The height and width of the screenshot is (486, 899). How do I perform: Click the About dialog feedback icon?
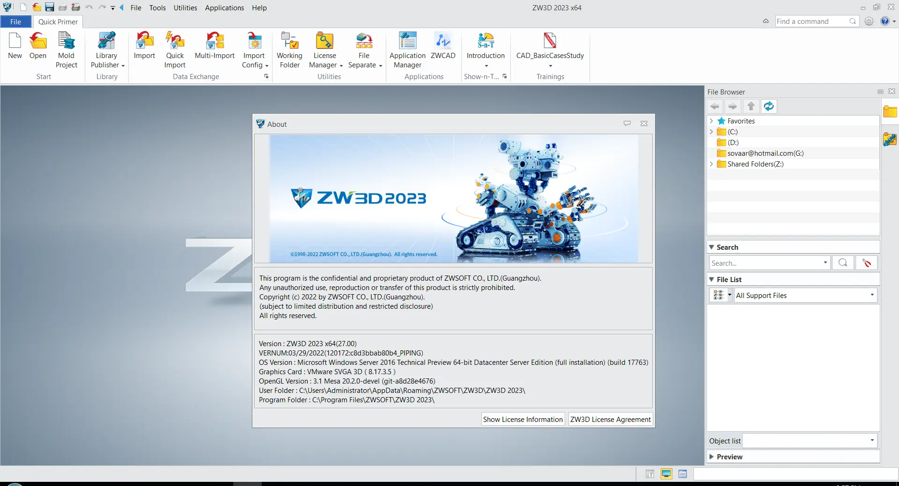tap(627, 123)
